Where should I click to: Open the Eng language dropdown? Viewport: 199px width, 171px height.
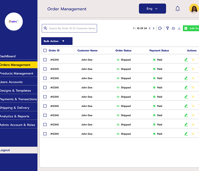[x=152, y=9]
